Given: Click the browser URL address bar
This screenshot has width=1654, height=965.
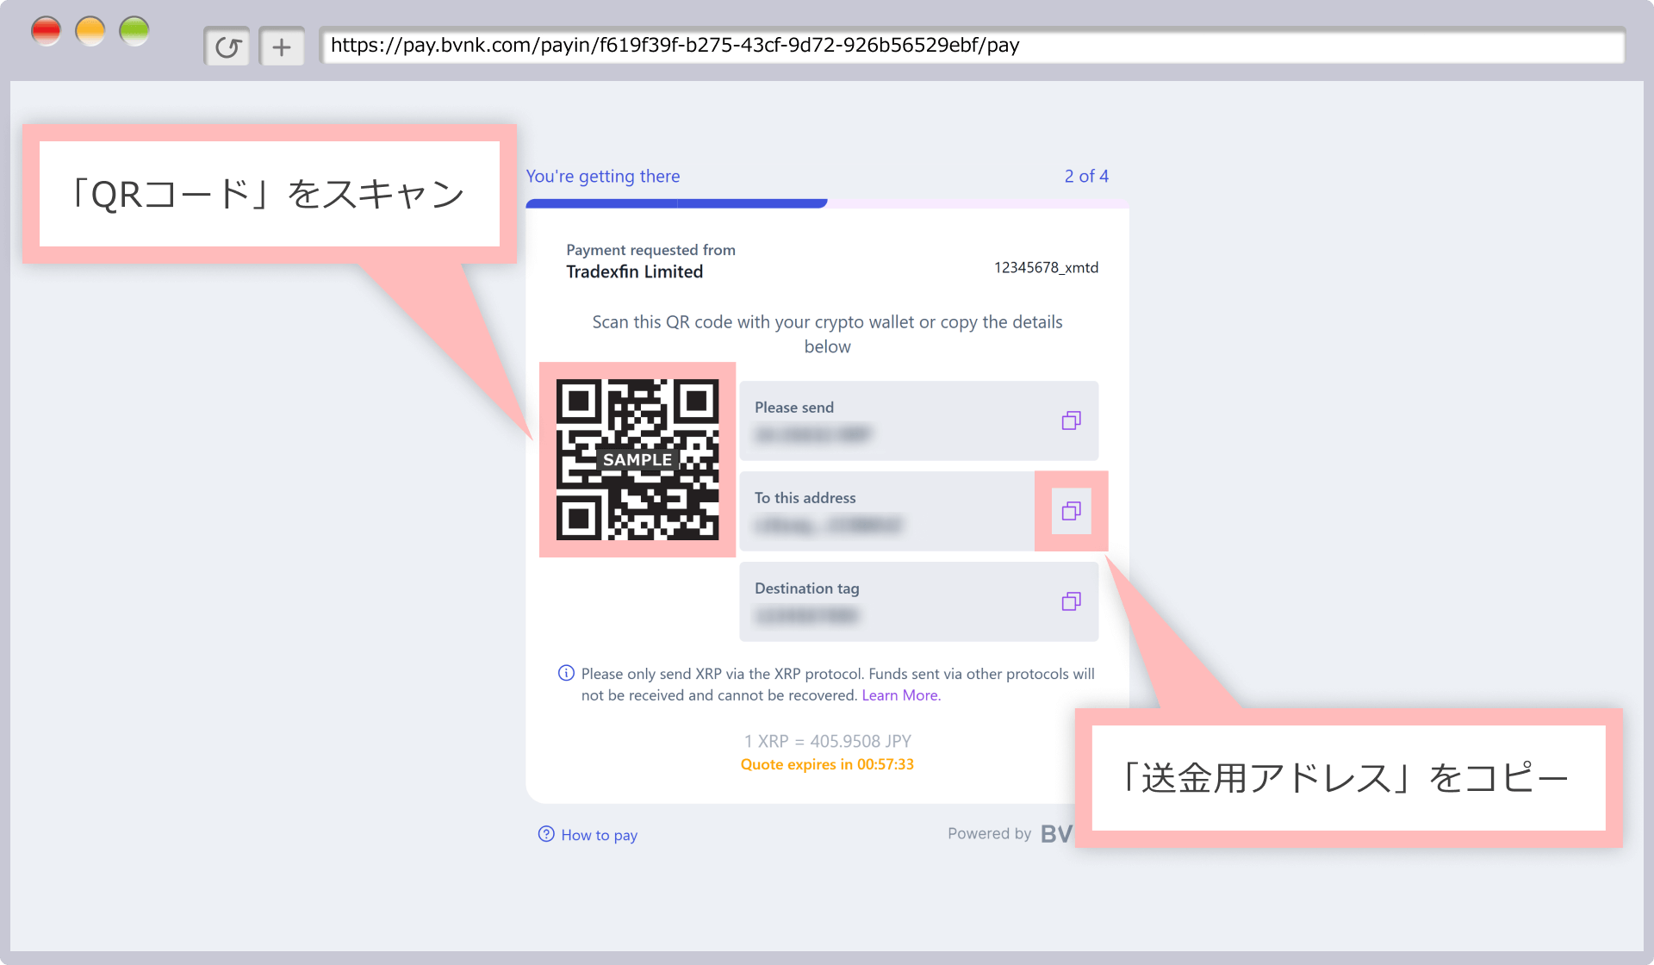Looking at the screenshot, I should coord(971,46).
